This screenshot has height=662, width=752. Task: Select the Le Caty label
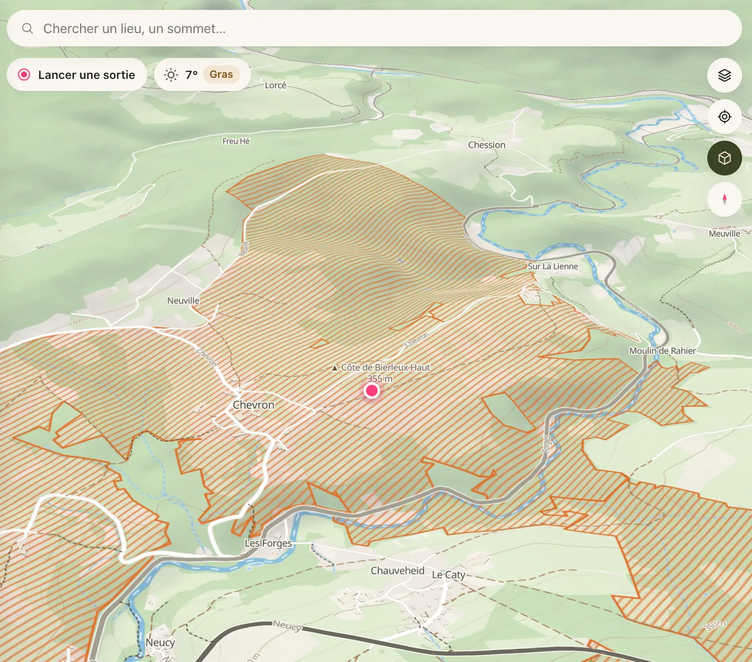pyautogui.click(x=448, y=575)
